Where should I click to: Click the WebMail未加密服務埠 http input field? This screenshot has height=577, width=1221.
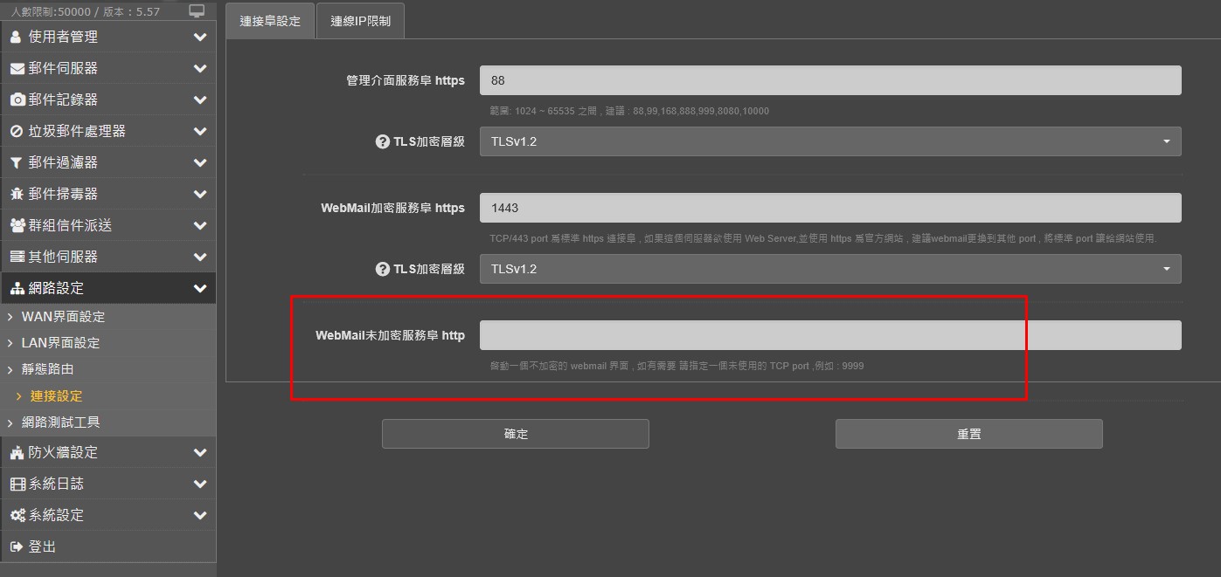(829, 335)
